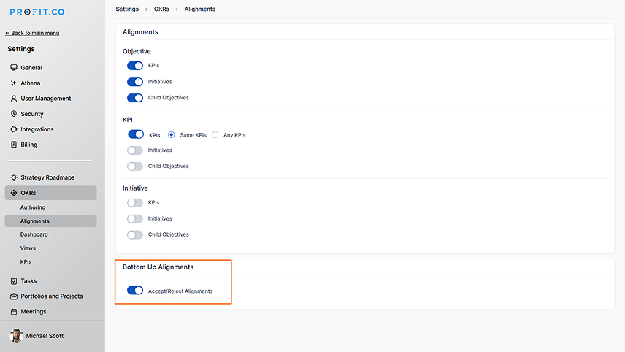Open Athena in settings sidebar
Viewport: 625px width, 352px height.
point(31,83)
